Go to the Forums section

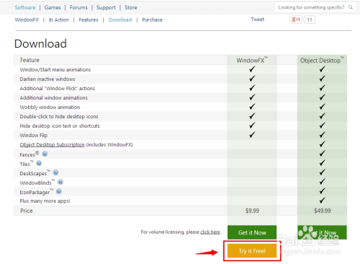point(78,7)
